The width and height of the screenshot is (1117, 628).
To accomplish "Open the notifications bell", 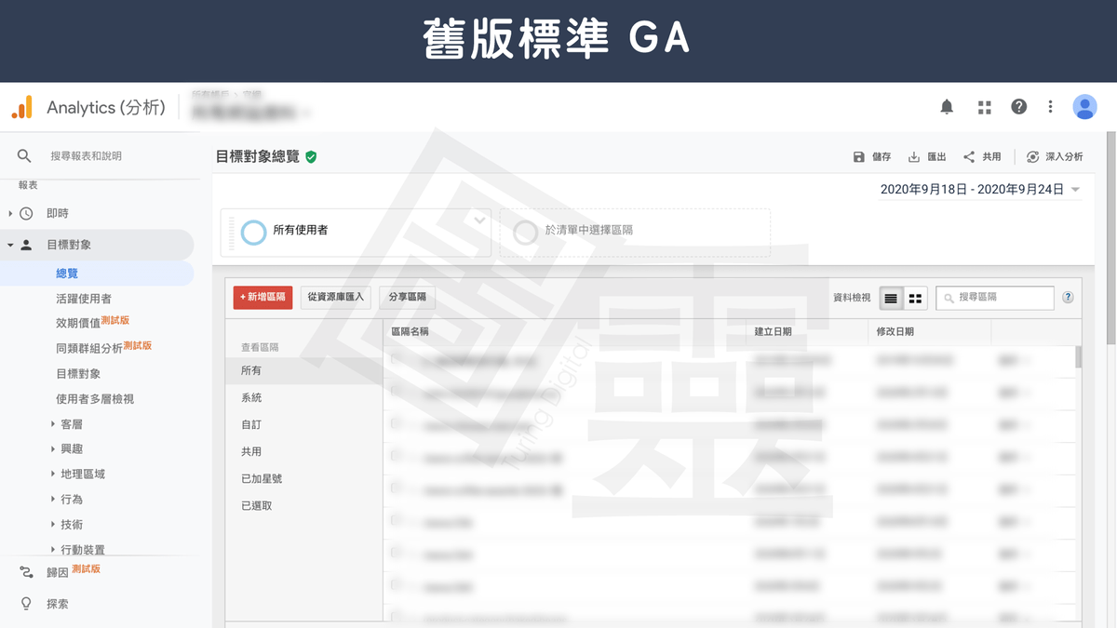I will [947, 107].
